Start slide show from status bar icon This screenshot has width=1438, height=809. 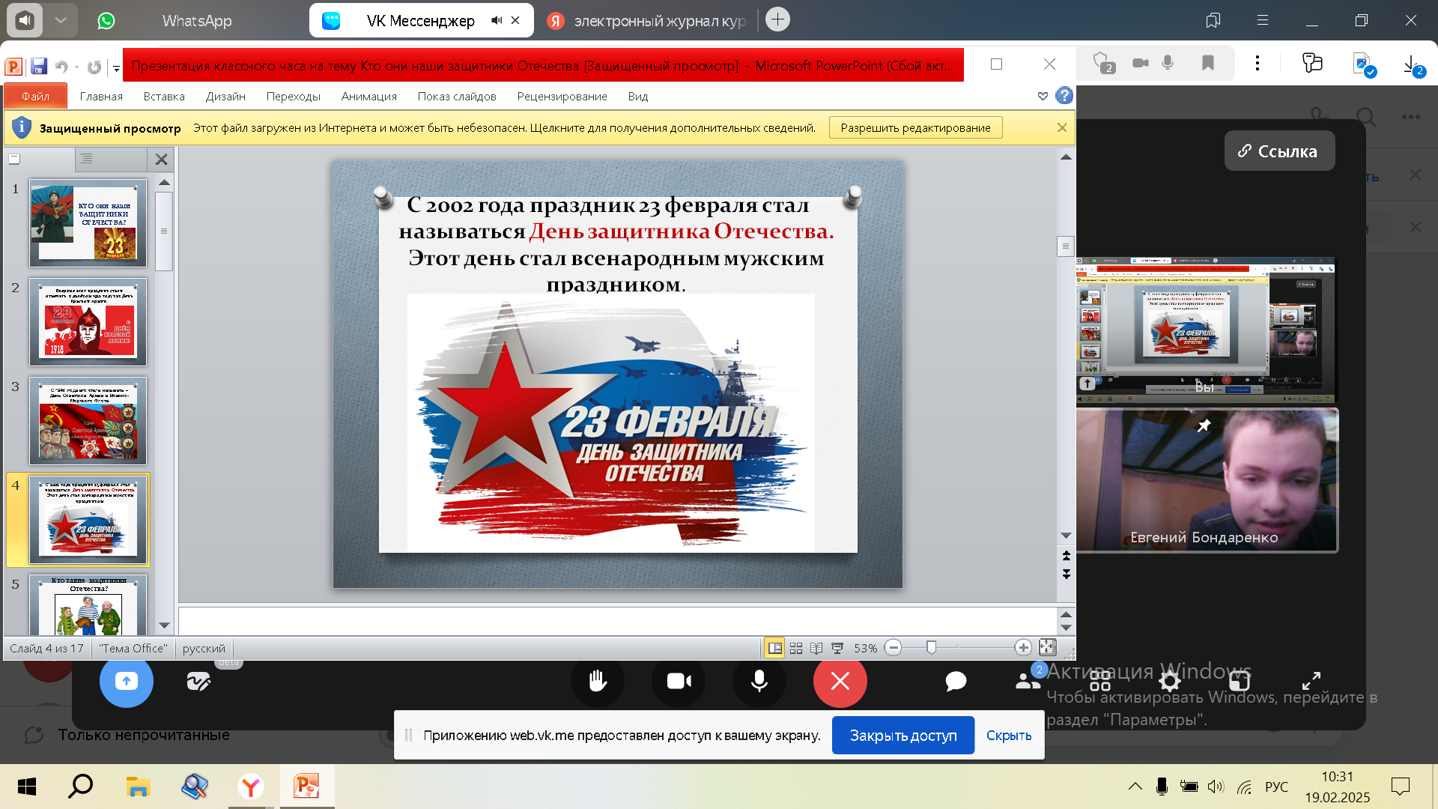pos(837,648)
